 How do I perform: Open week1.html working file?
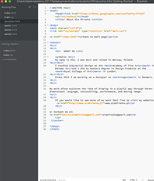(x=10, y=26)
